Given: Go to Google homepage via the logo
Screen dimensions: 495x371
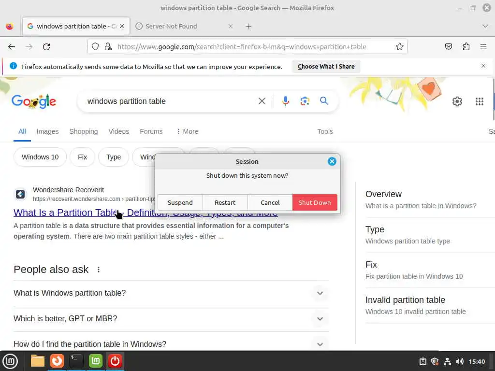Looking at the screenshot, I should click(34, 101).
